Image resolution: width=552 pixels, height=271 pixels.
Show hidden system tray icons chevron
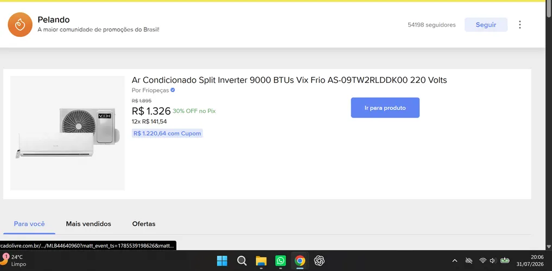click(x=455, y=261)
